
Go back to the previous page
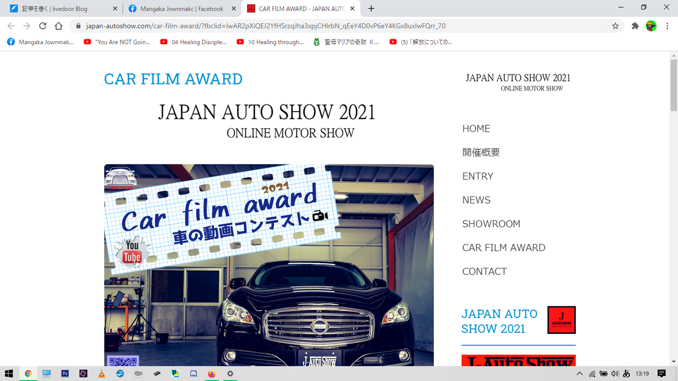click(11, 26)
